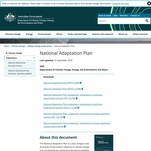
Task: Click file icon after PDF 185 KB link
Action: click(64, 117)
